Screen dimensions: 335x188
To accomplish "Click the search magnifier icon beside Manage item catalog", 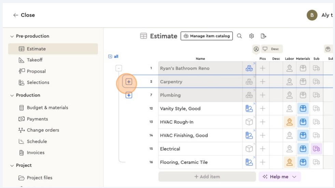I will (239, 36).
